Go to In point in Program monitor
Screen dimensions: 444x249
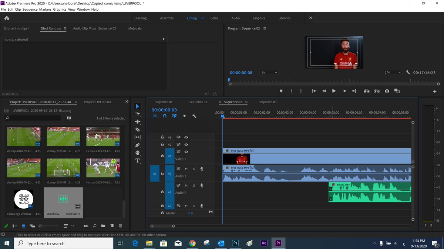(x=314, y=91)
